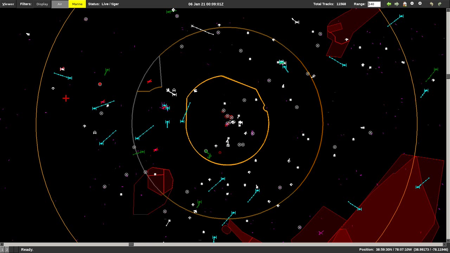Click the 06 Jan 21 00:09:01Z timestamp
Screen dimensions: 450x253
coord(206,4)
